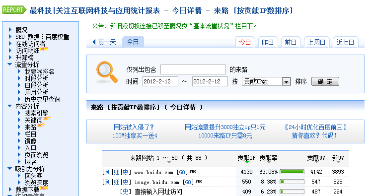Switch to the 前日 tab

(x=291, y=43)
